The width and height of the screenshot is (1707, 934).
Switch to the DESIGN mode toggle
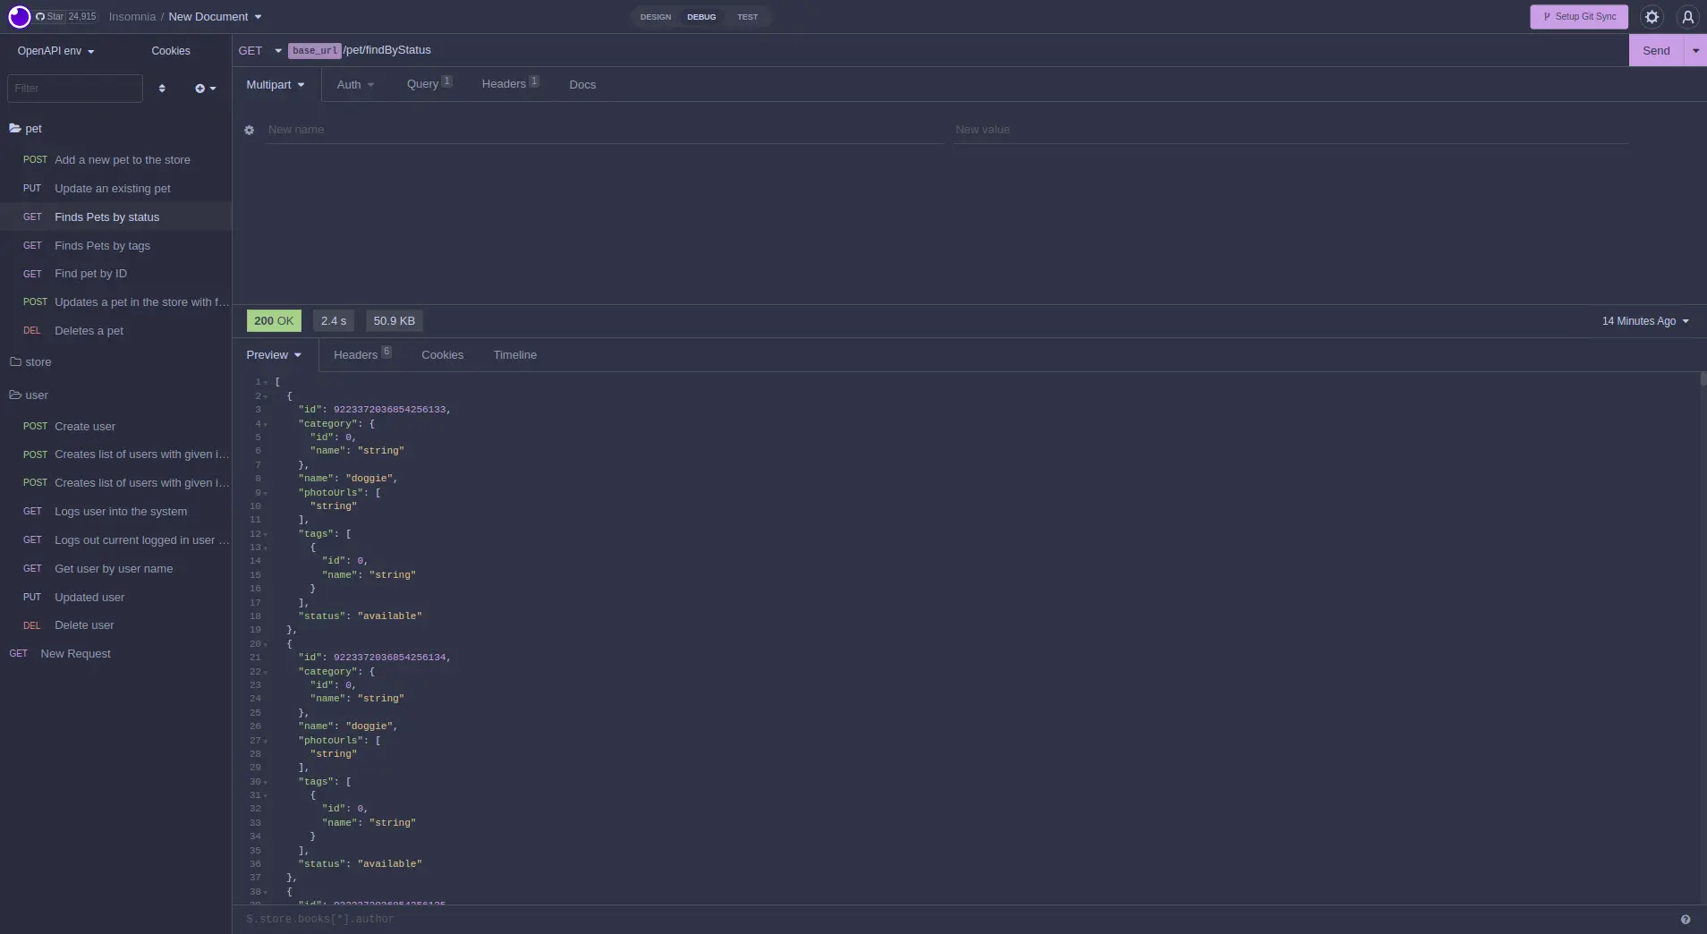[655, 17]
